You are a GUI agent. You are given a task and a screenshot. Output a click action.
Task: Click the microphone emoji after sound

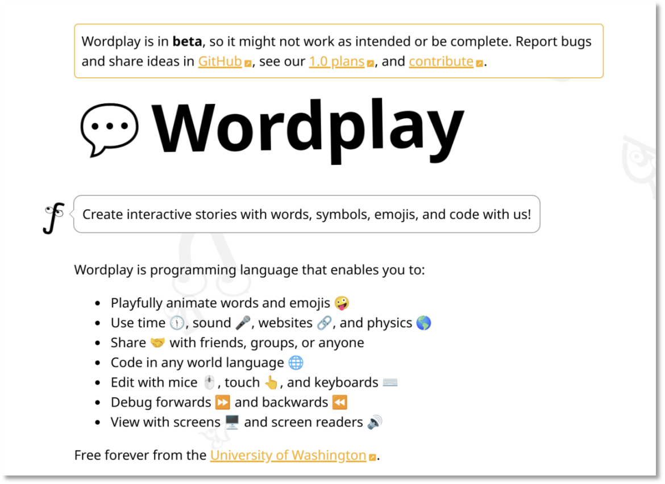pyautogui.click(x=243, y=323)
